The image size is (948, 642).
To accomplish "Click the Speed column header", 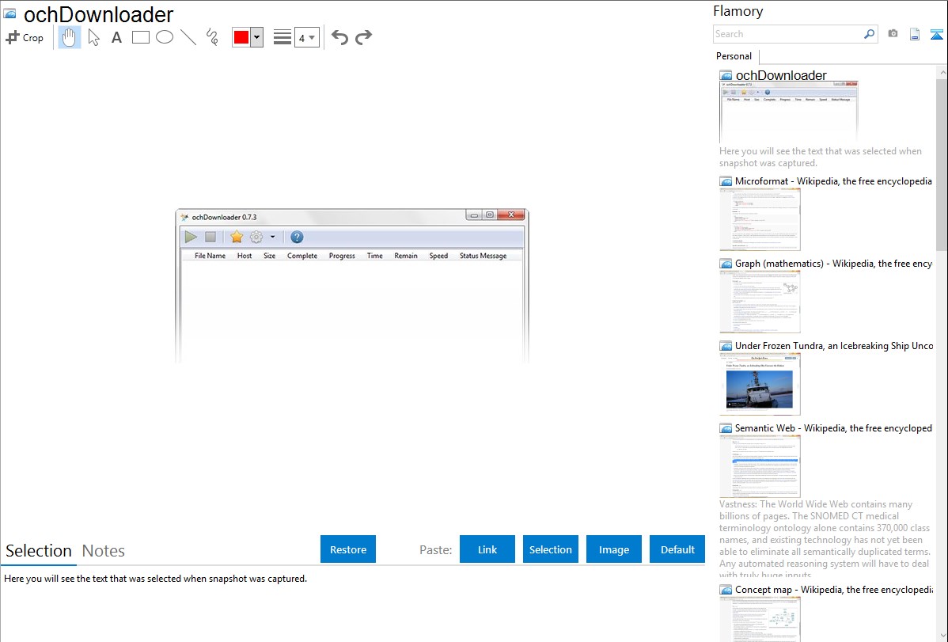I will point(438,256).
